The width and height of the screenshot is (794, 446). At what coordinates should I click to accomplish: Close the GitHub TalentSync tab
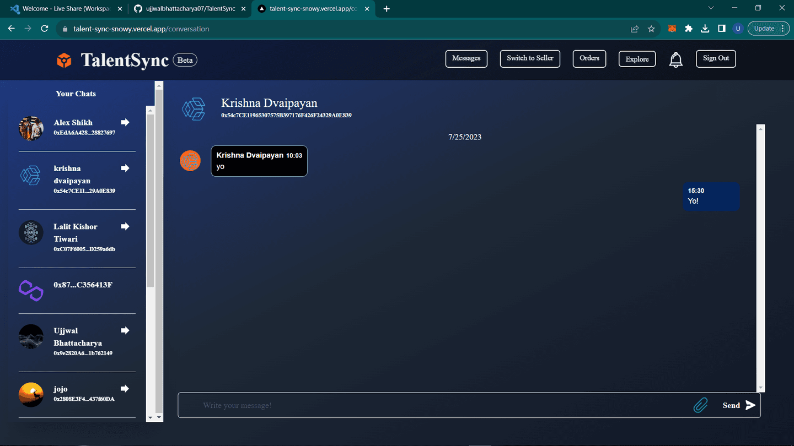point(243,9)
